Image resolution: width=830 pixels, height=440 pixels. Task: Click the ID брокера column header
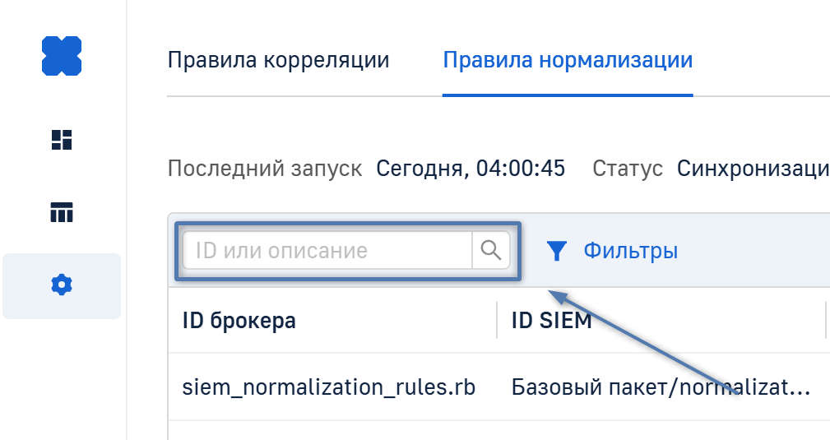(x=239, y=320)
